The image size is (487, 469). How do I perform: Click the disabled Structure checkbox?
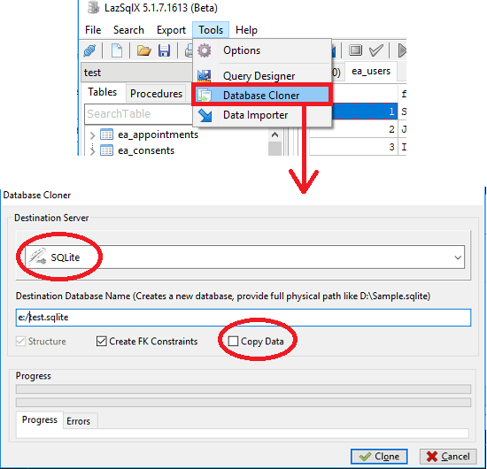click(20, 341)
